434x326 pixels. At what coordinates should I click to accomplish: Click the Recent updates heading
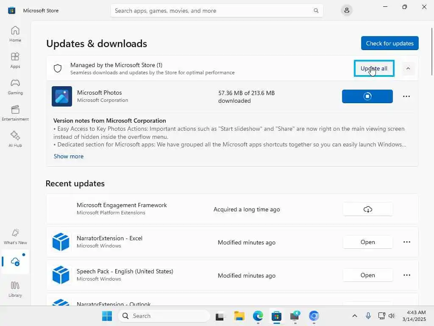pos(75,183)
